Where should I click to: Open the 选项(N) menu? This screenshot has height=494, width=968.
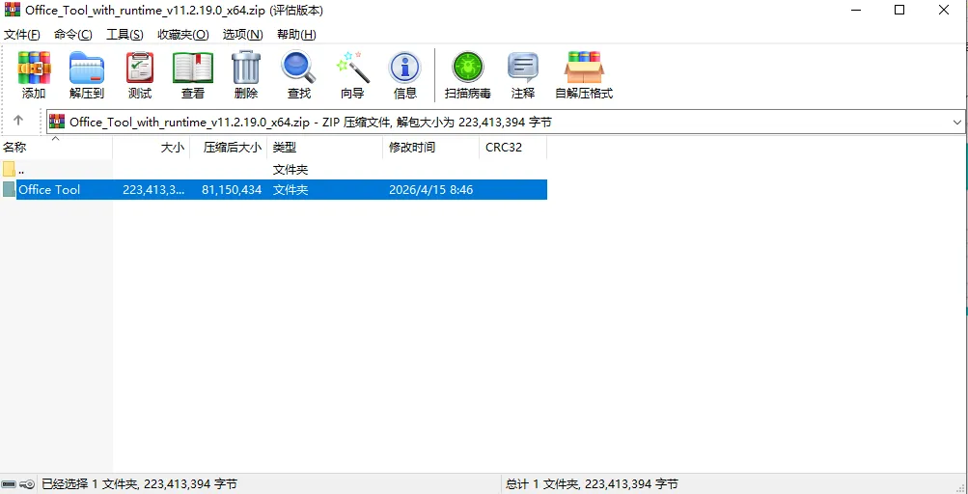tap(242, 35)
